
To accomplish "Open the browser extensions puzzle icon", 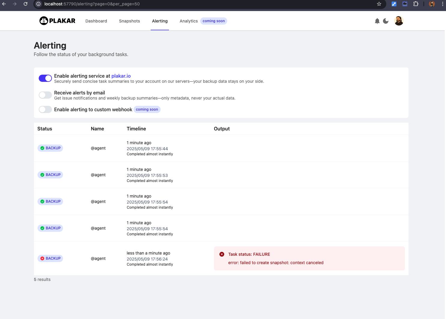I will pyautogui.click(x=416, y=4).
